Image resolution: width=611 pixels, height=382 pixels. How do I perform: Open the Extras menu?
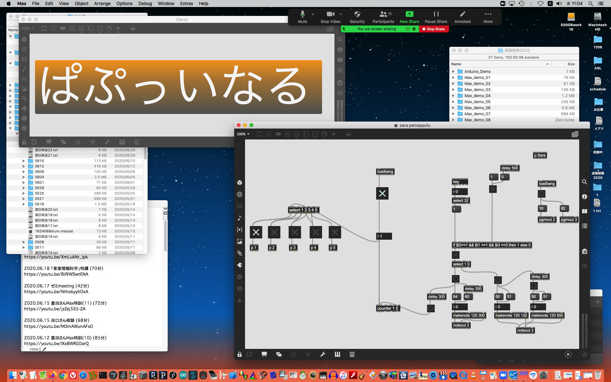coord(186,4)
